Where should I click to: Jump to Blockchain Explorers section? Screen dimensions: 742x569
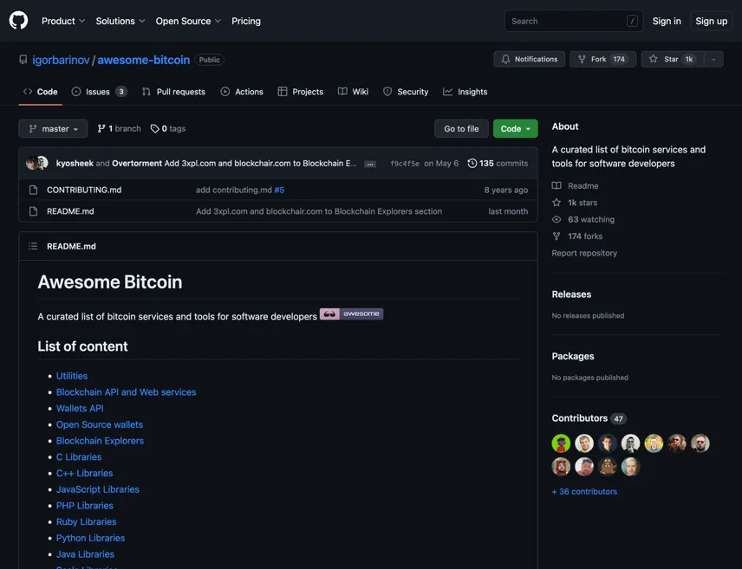100,441
